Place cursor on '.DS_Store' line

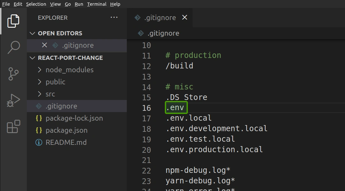pos(186,97)
